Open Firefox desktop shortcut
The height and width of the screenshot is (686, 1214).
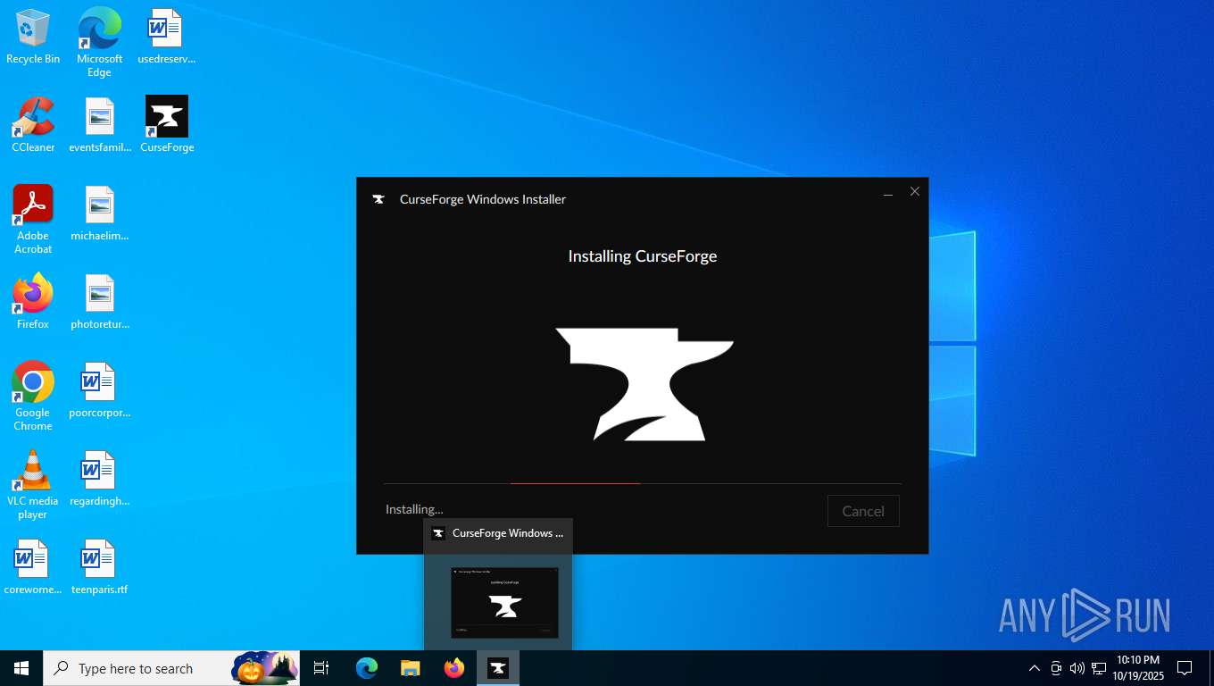coord(33,302)
